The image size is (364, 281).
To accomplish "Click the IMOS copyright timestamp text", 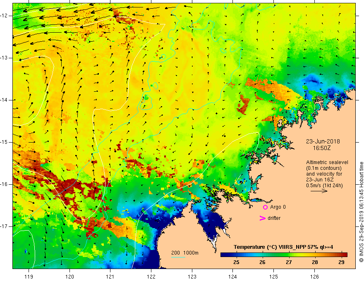I will 361,212.
